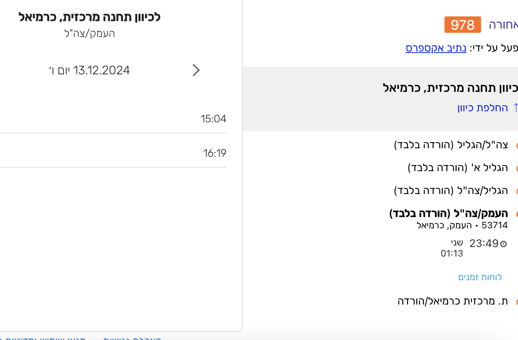Open the date selector showing 13.12.2024

tap(90, 71)
